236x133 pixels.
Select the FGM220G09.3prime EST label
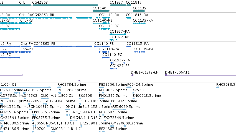pyautogui.click(x=126, y=124)
